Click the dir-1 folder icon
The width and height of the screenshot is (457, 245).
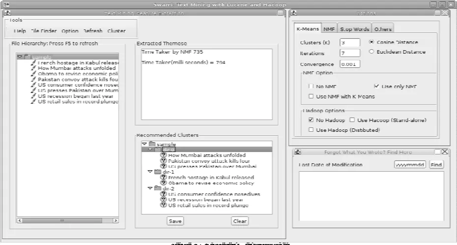(158, 172)
